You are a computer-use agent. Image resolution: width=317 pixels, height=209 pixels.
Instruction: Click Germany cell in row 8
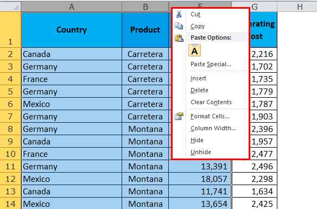[72, 129]
